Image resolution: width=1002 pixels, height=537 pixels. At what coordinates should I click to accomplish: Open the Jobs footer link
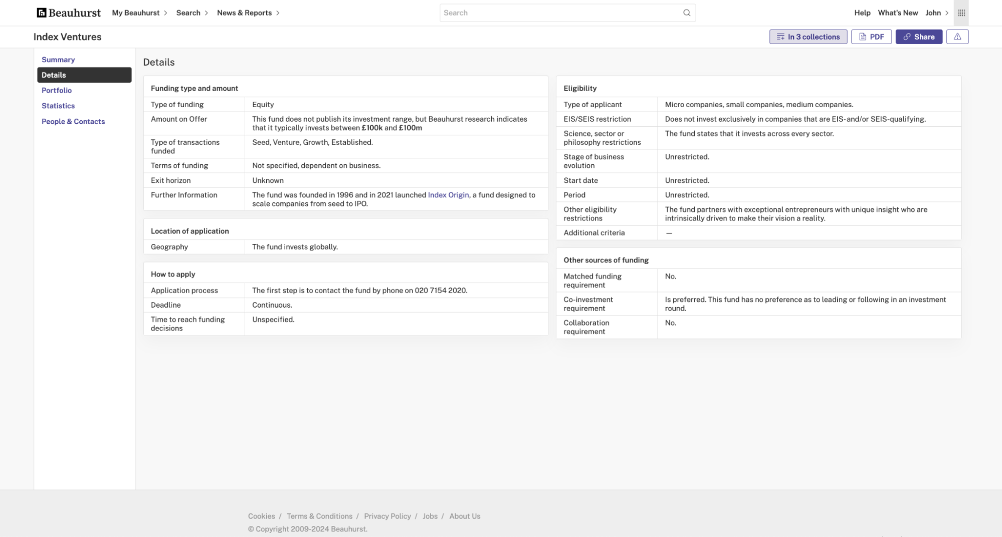point(430,516)
